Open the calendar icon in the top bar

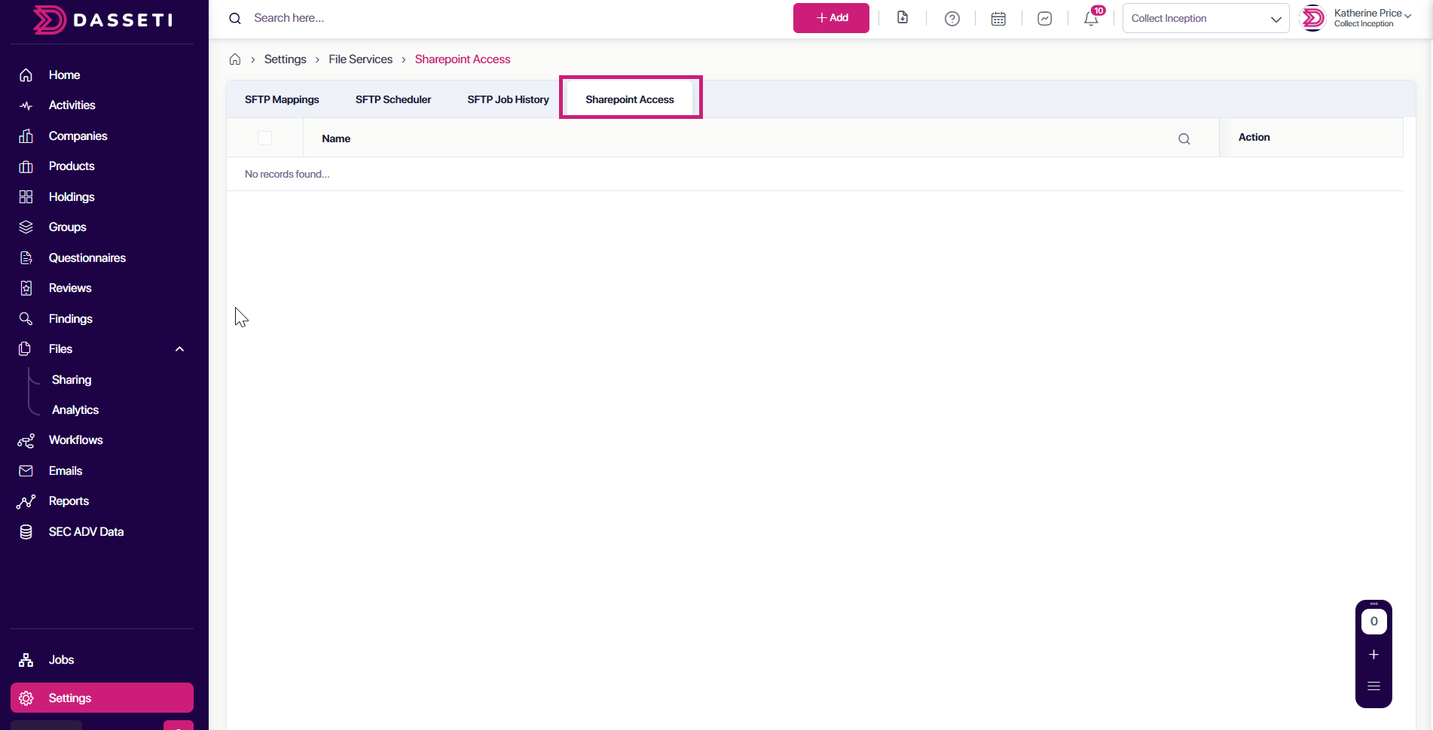click(x=998, y=19)
